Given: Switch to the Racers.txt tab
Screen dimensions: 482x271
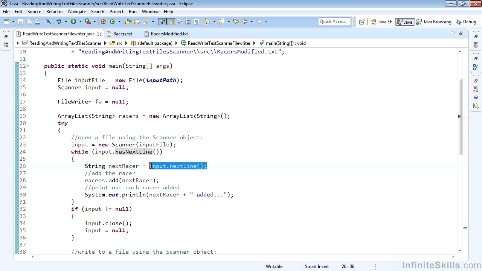Looking at the screenshot, I should click(x=123, y=34).
